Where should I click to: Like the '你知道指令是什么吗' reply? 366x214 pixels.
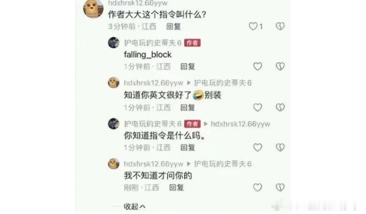257,147
